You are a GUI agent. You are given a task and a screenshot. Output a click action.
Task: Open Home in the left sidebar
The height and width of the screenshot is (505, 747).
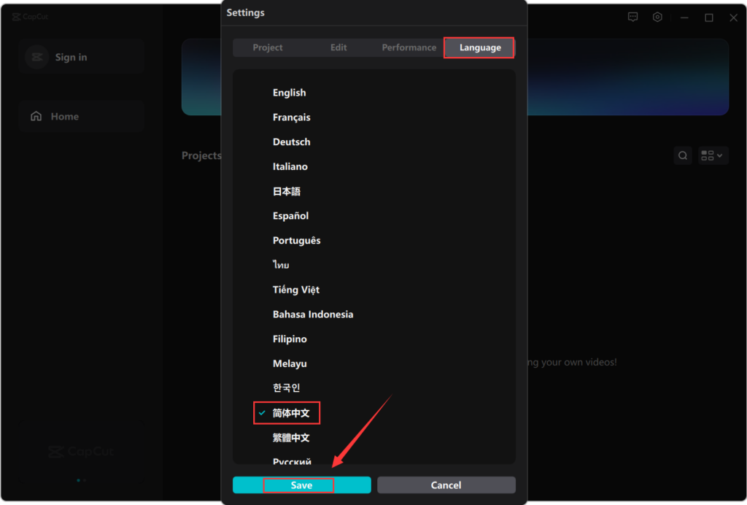coord(82,116)
